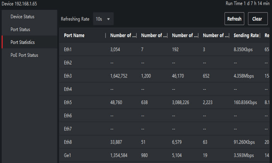This screenshot has height=163, width=272.
Task: Open Device Status in the sidebar
Action: [23, 17]
